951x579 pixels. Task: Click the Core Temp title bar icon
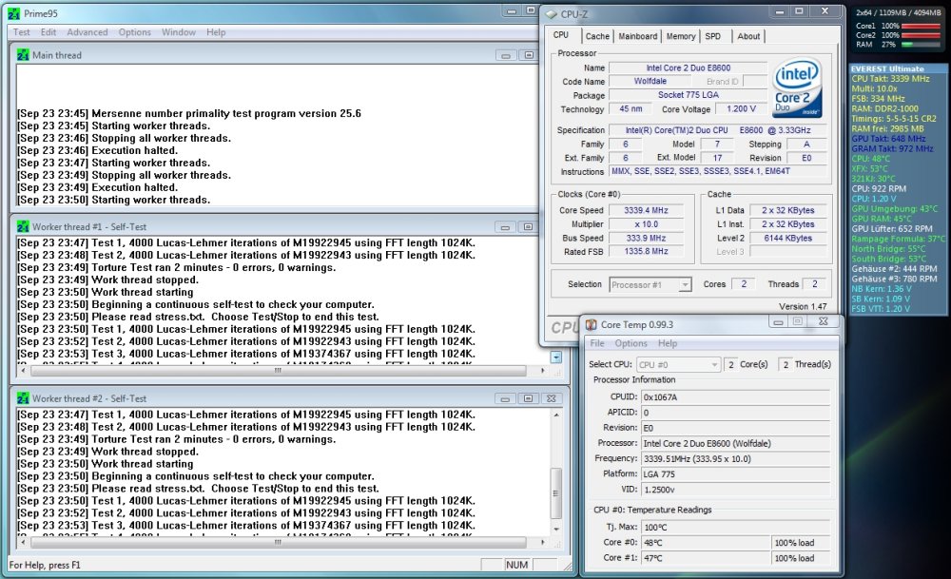(x=591, y=325)
